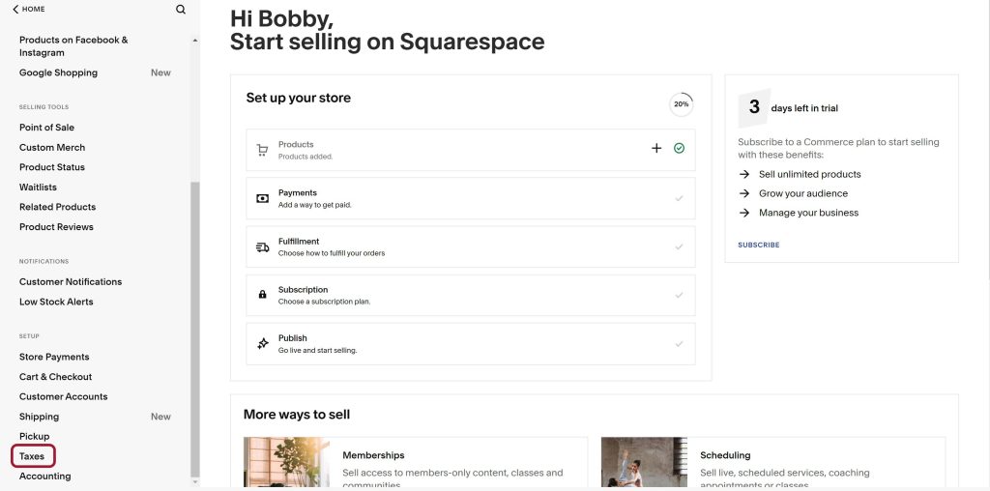Click "Grow your audience" text

(803, 193)
